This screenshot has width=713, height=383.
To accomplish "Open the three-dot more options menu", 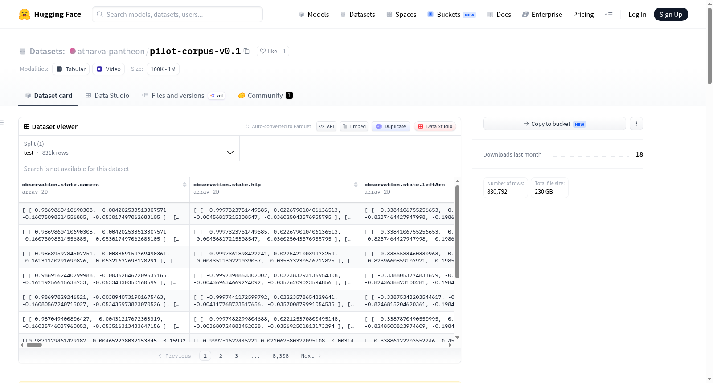I will tap(636, 124).
